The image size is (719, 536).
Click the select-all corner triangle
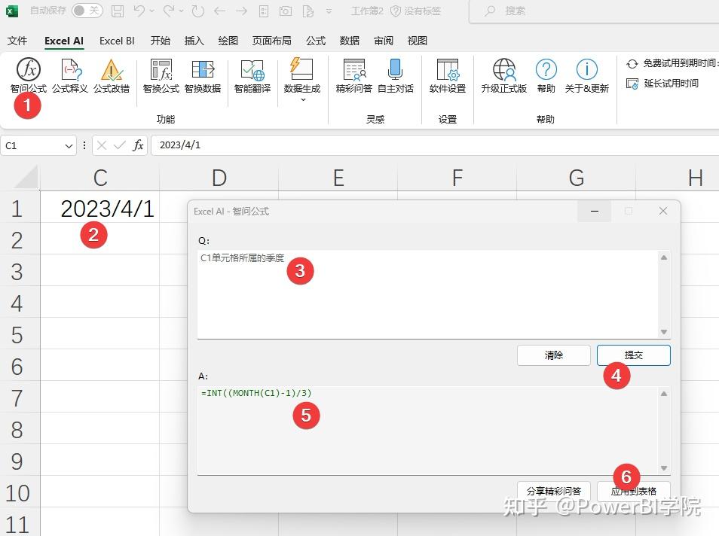[26, 178]
